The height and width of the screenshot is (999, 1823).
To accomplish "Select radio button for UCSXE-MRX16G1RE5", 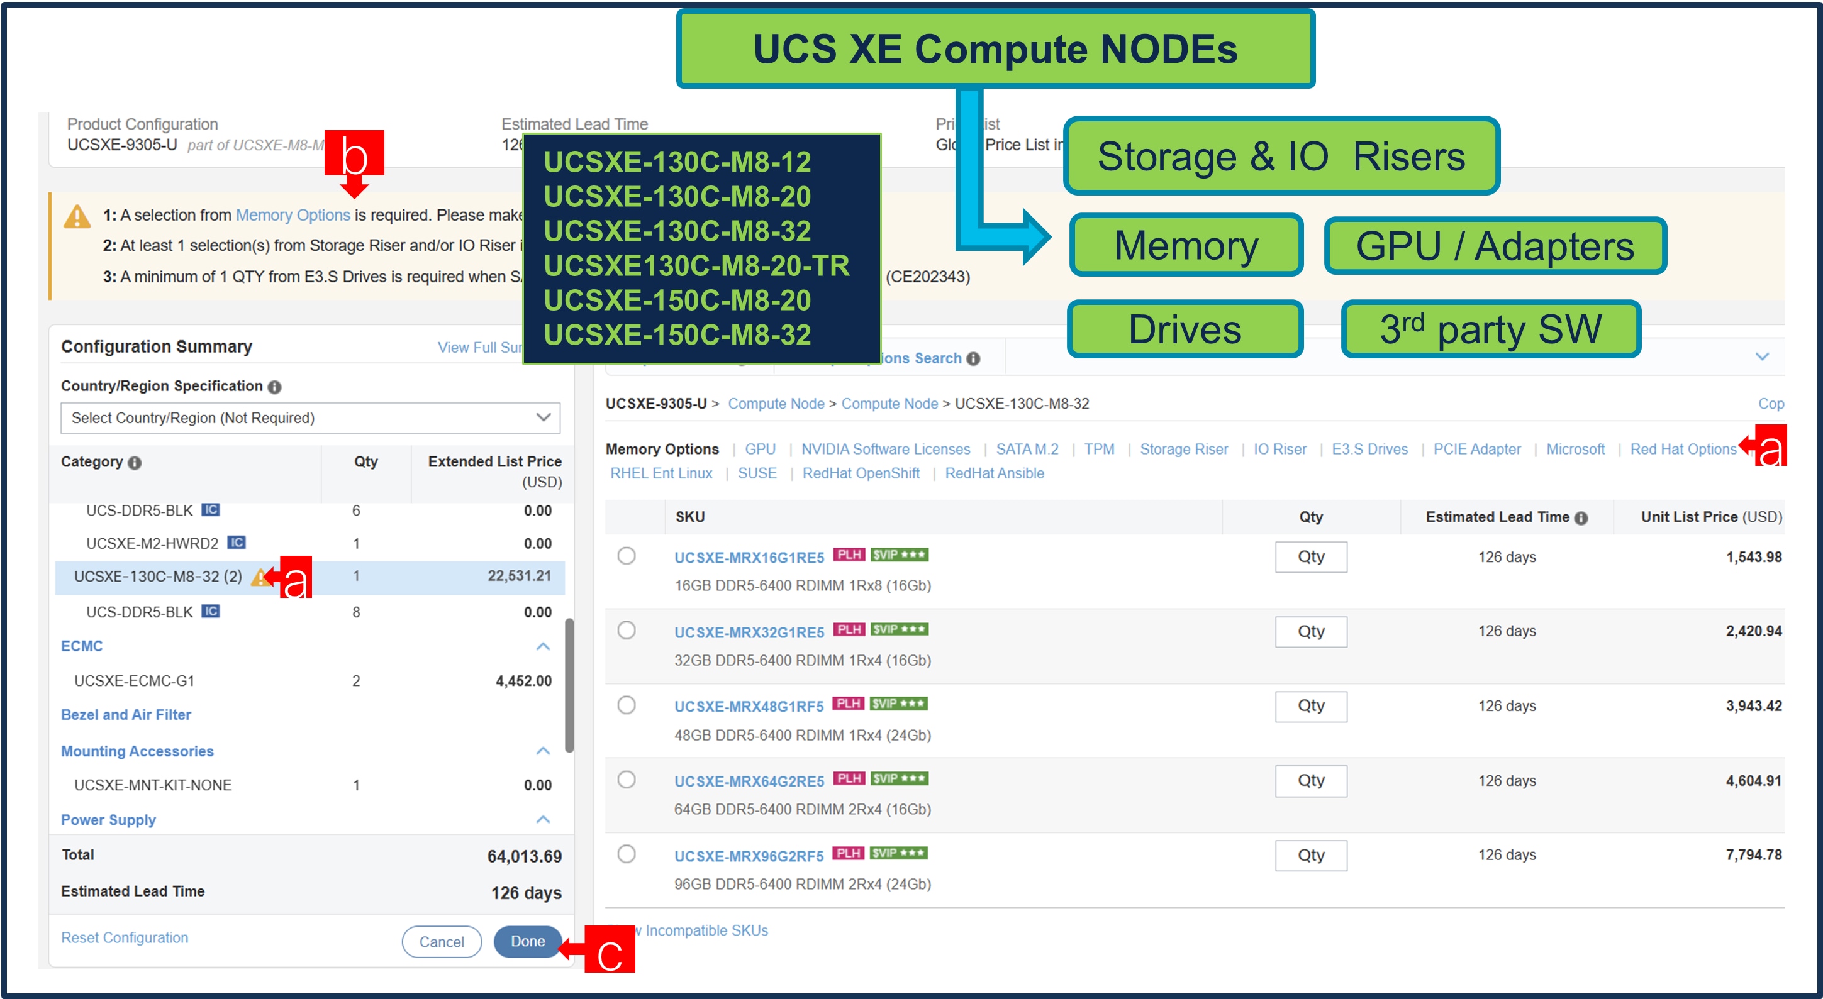I will pyautogui.click(x=627, y=556).
